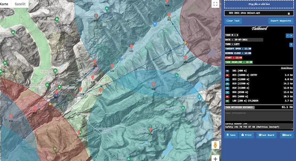This screenshot has width=296, height=161.
Task: Switch map to Satellit view
Action: point(20,4)
